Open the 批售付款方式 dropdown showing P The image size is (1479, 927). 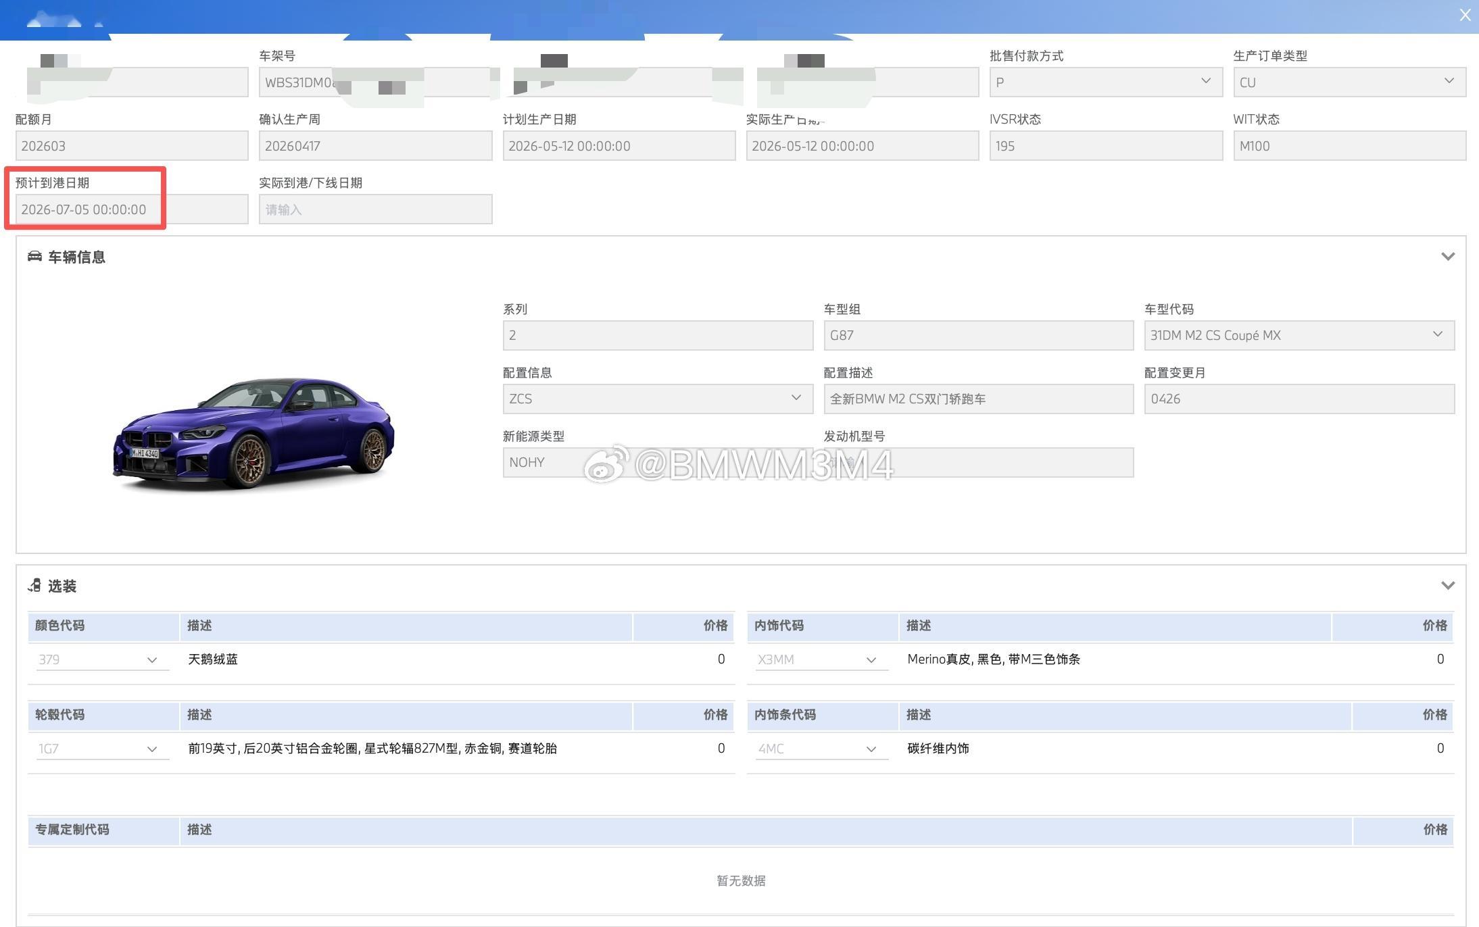(1106, 82)
